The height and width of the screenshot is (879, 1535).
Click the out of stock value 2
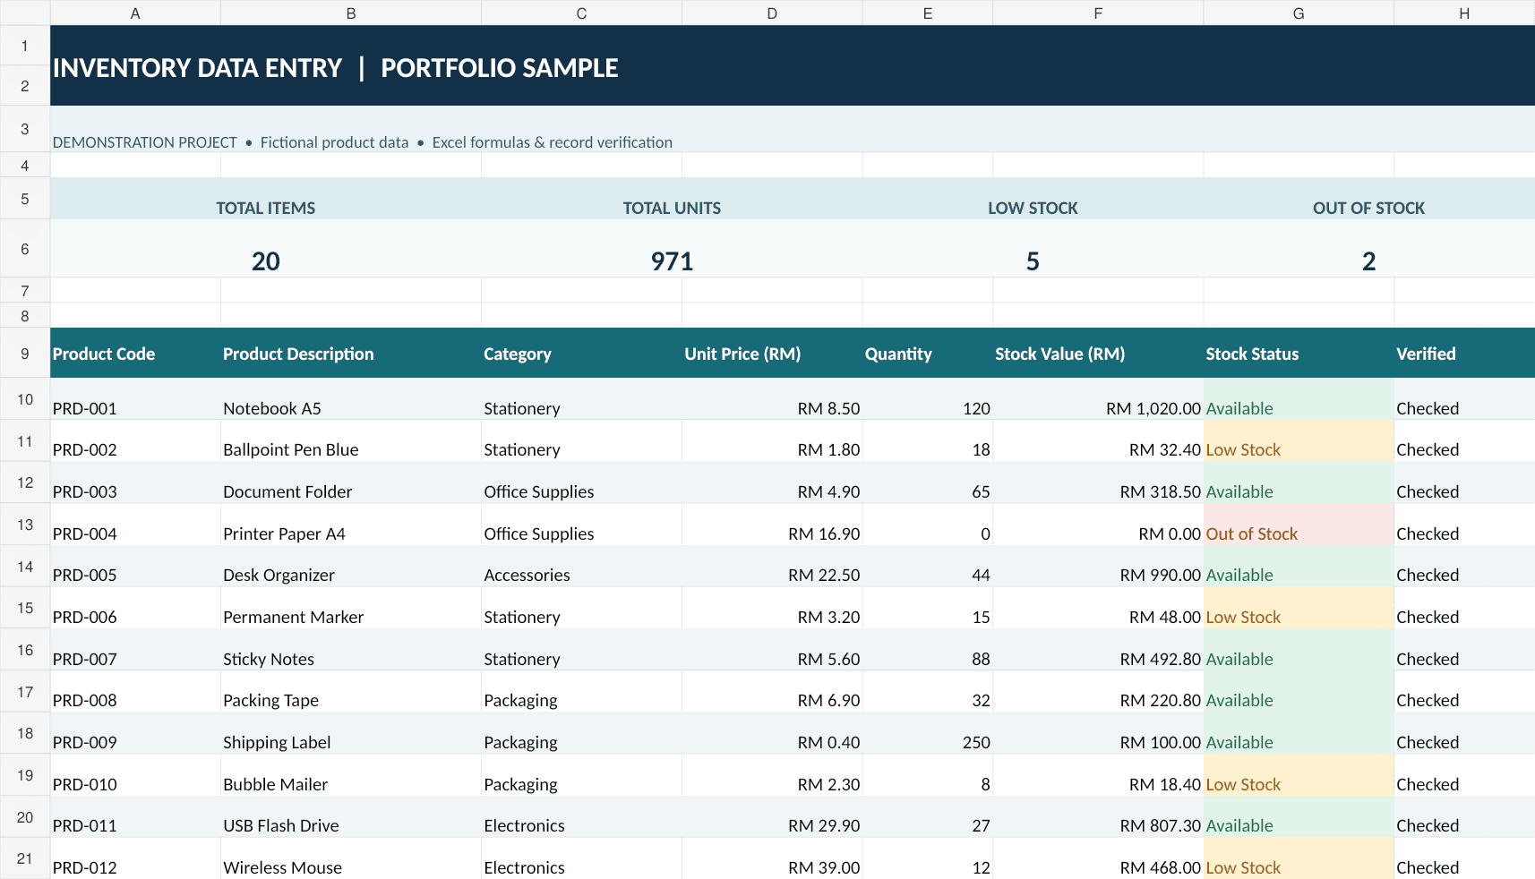click(x=1368, y=261)
